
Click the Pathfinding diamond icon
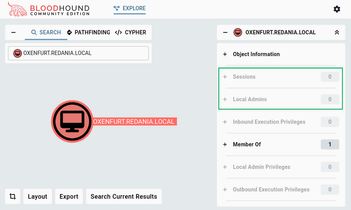click(x=69, y=33)
